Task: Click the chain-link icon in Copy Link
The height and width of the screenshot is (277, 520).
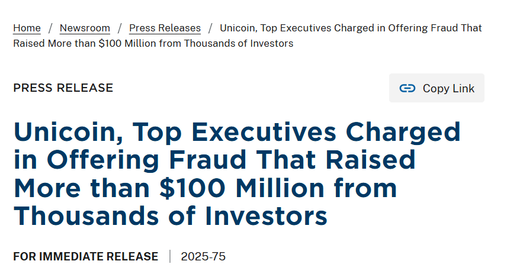Action: 407,88
